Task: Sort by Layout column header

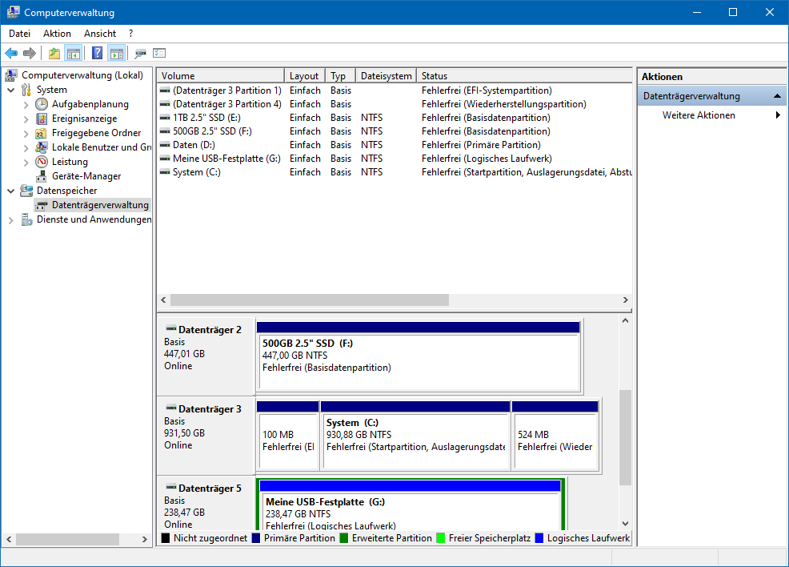Action: tap(304, 75)
